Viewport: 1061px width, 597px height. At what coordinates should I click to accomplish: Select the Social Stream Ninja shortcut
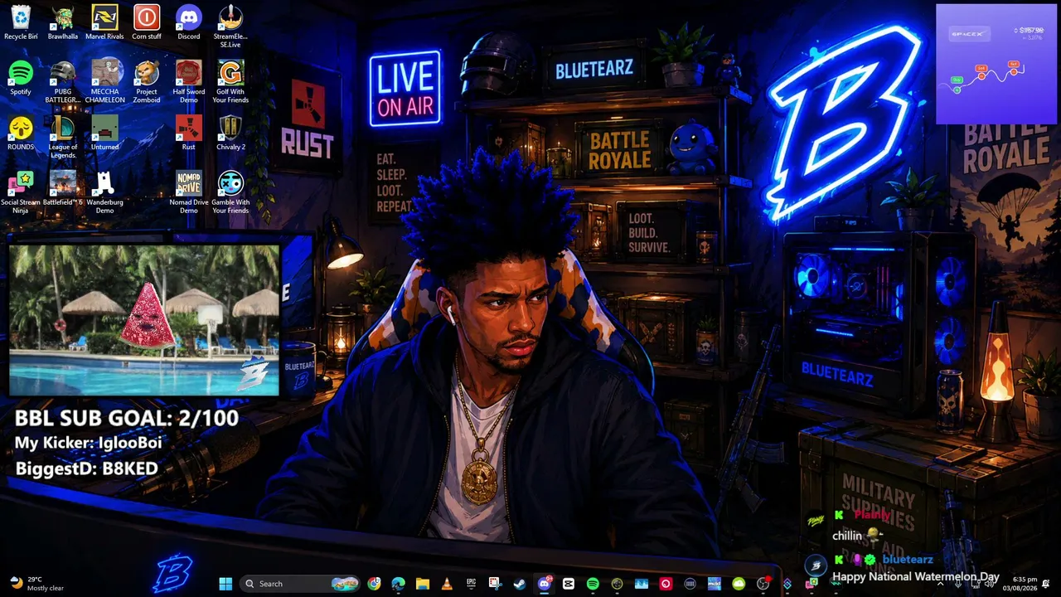pyautogui.click(x=21, y=192)
